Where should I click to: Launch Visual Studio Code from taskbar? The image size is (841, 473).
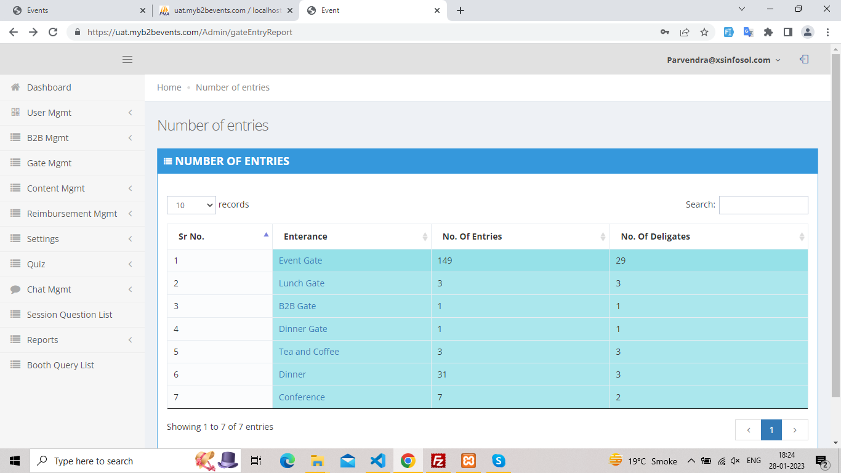[377, 461]
